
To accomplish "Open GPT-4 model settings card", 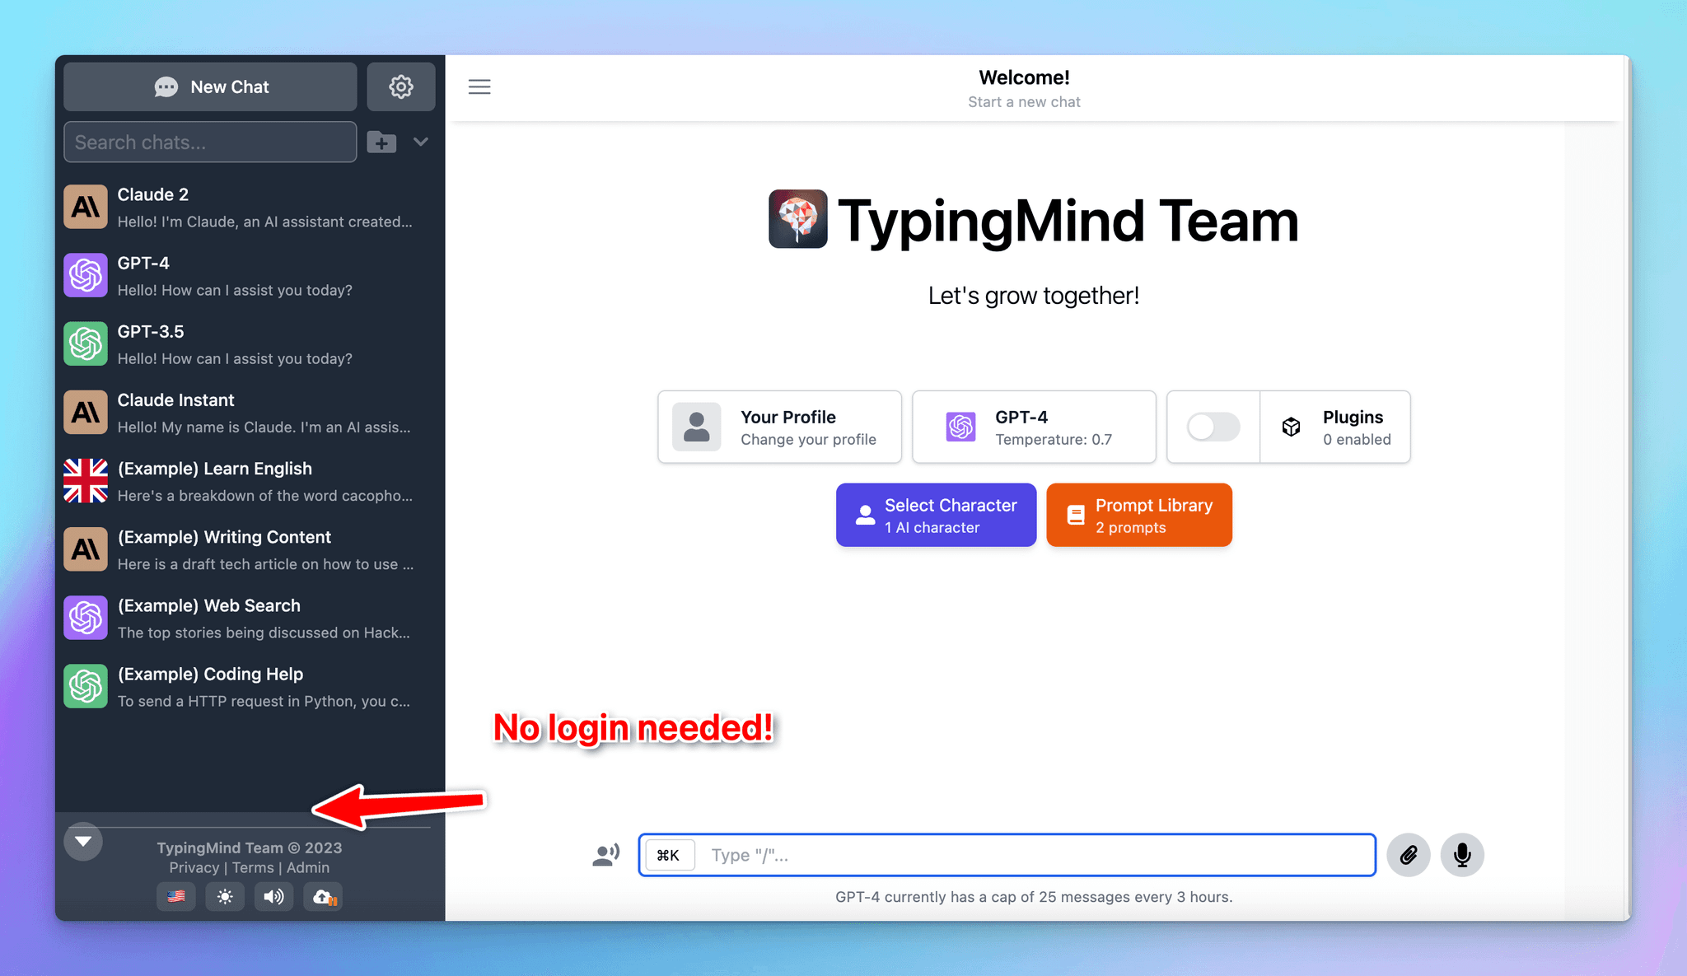I will [x=1034, y=427].
